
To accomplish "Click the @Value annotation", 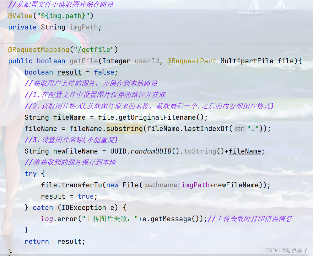I will point(19,16).
